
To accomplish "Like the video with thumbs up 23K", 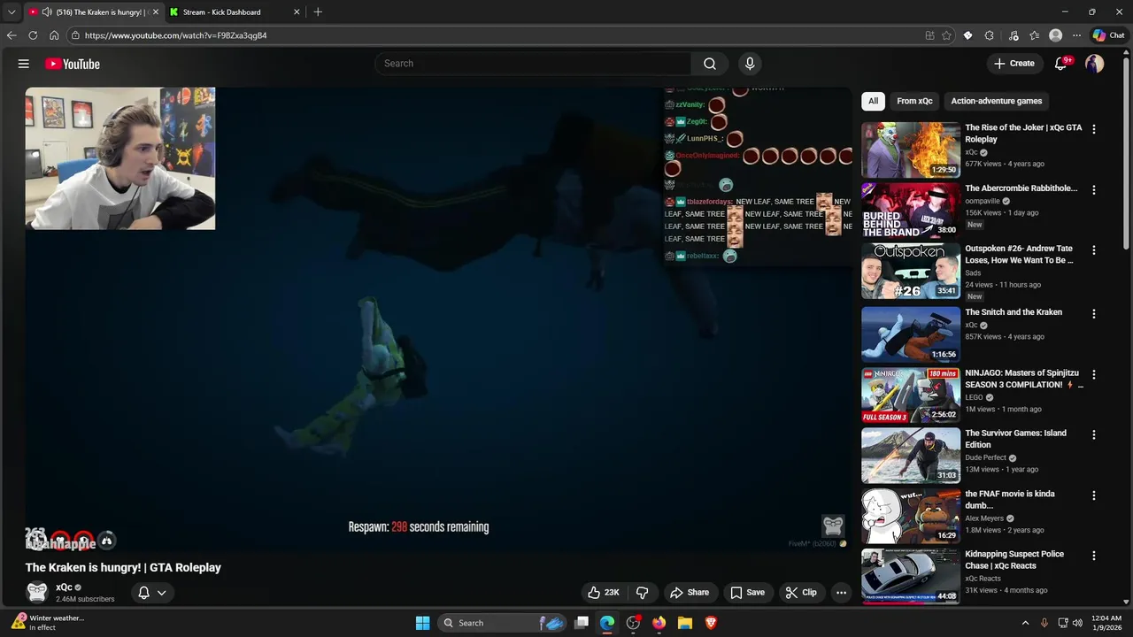I will 604,593.
